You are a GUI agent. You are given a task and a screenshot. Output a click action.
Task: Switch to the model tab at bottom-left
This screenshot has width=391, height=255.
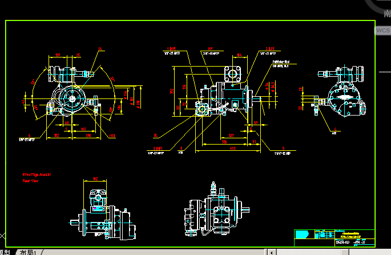click(x=6, y=252)
